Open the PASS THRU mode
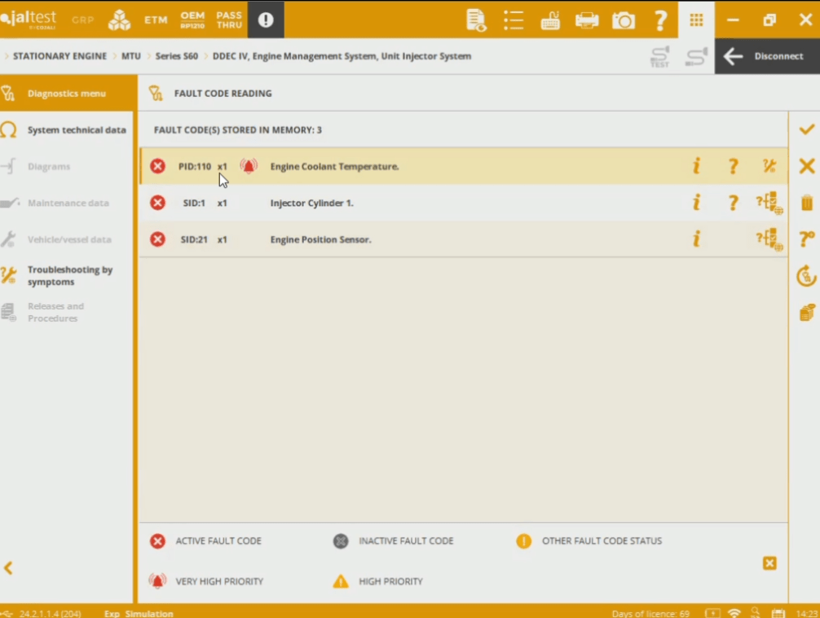820x618 pixels. tap(229, 20)
